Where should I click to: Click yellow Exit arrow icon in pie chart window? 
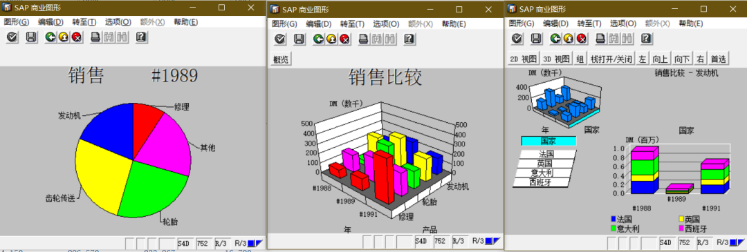click(x=64, y=37)
